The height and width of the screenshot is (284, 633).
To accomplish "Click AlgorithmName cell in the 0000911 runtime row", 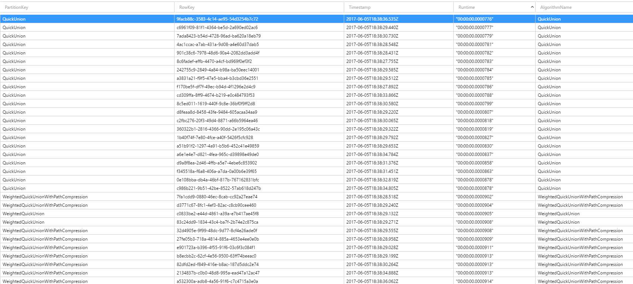I will tap(580, 248).
